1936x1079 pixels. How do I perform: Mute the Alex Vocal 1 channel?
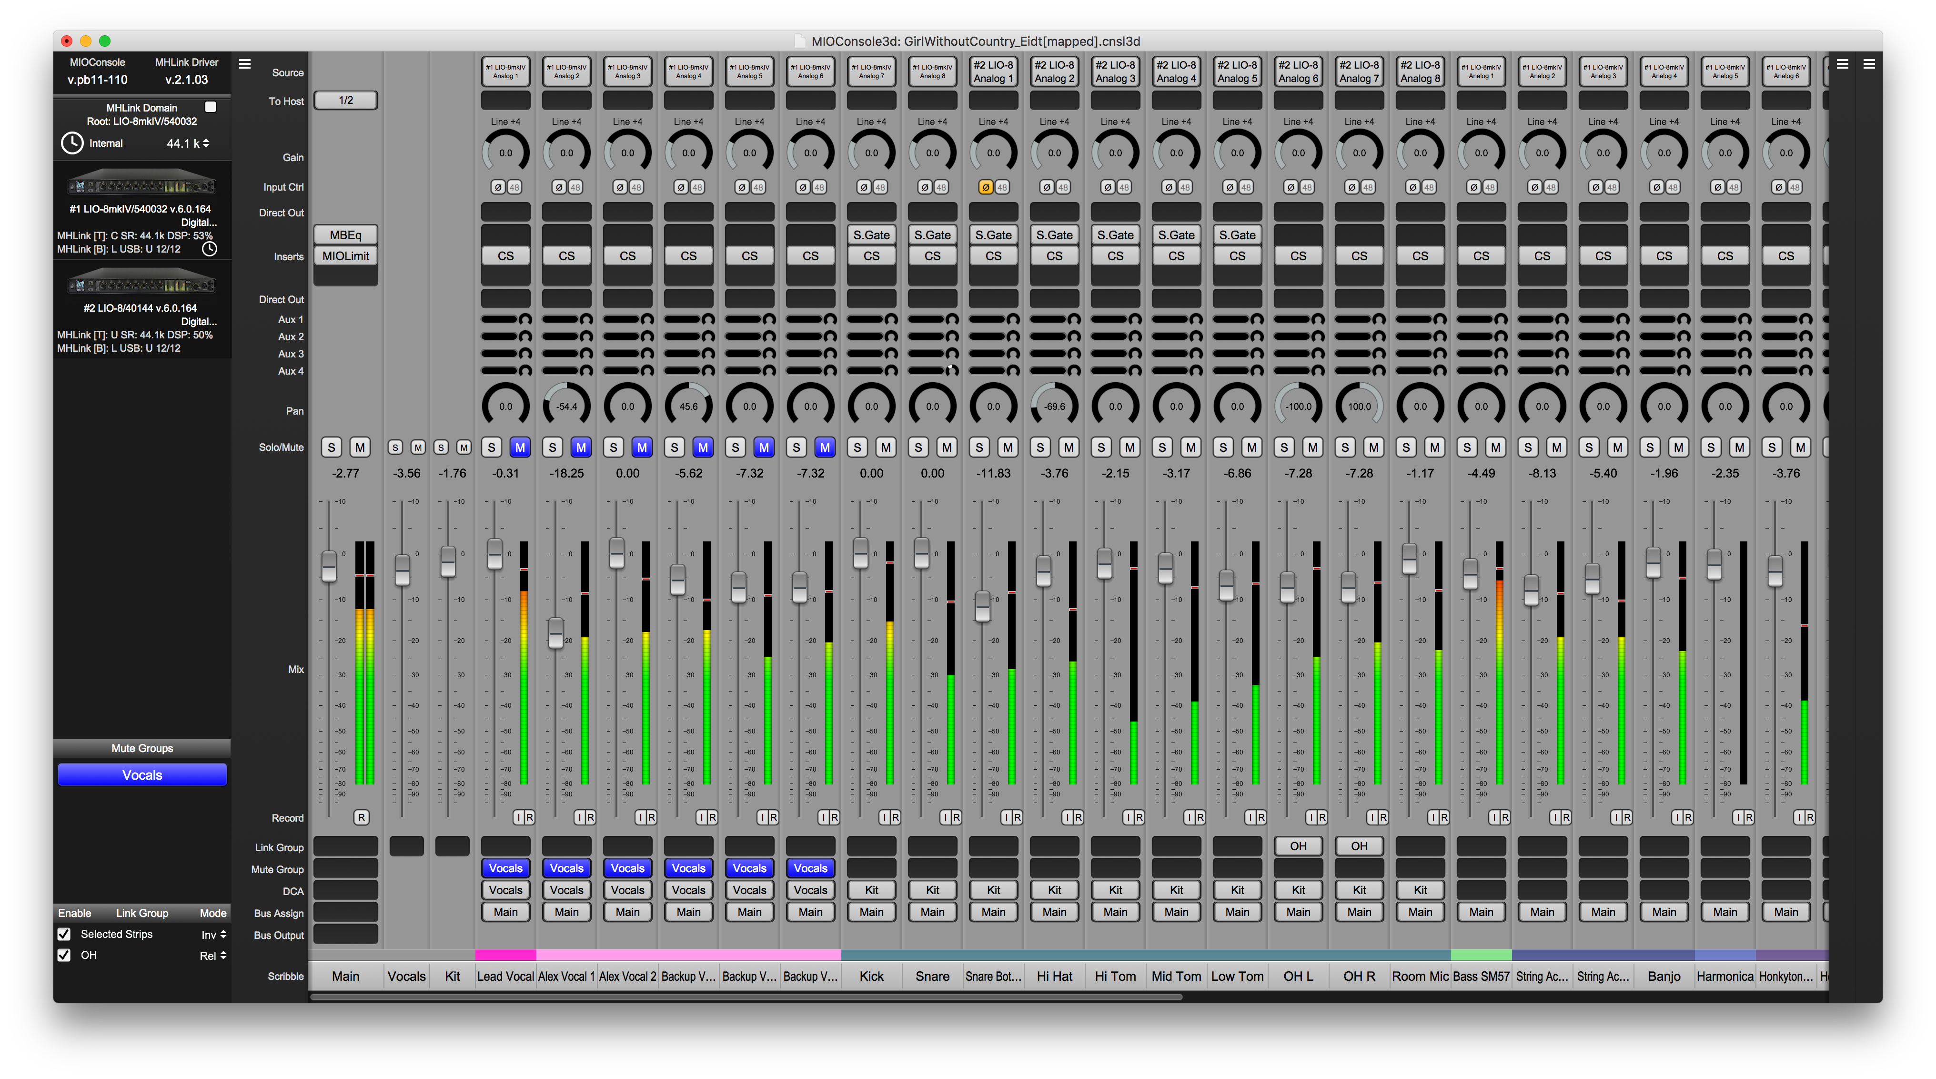click(581, 447)
